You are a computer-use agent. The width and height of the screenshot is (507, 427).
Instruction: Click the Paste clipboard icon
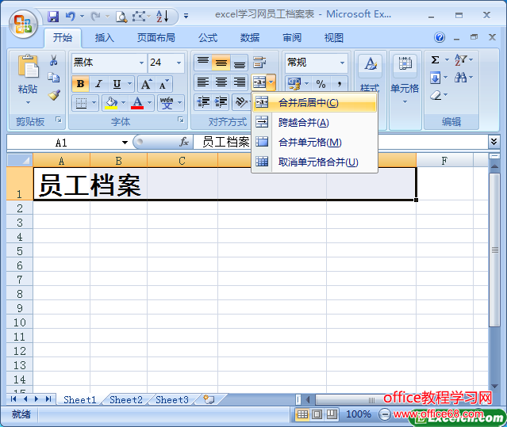(29, 67)
